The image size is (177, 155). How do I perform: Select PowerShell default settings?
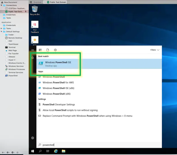12,76
